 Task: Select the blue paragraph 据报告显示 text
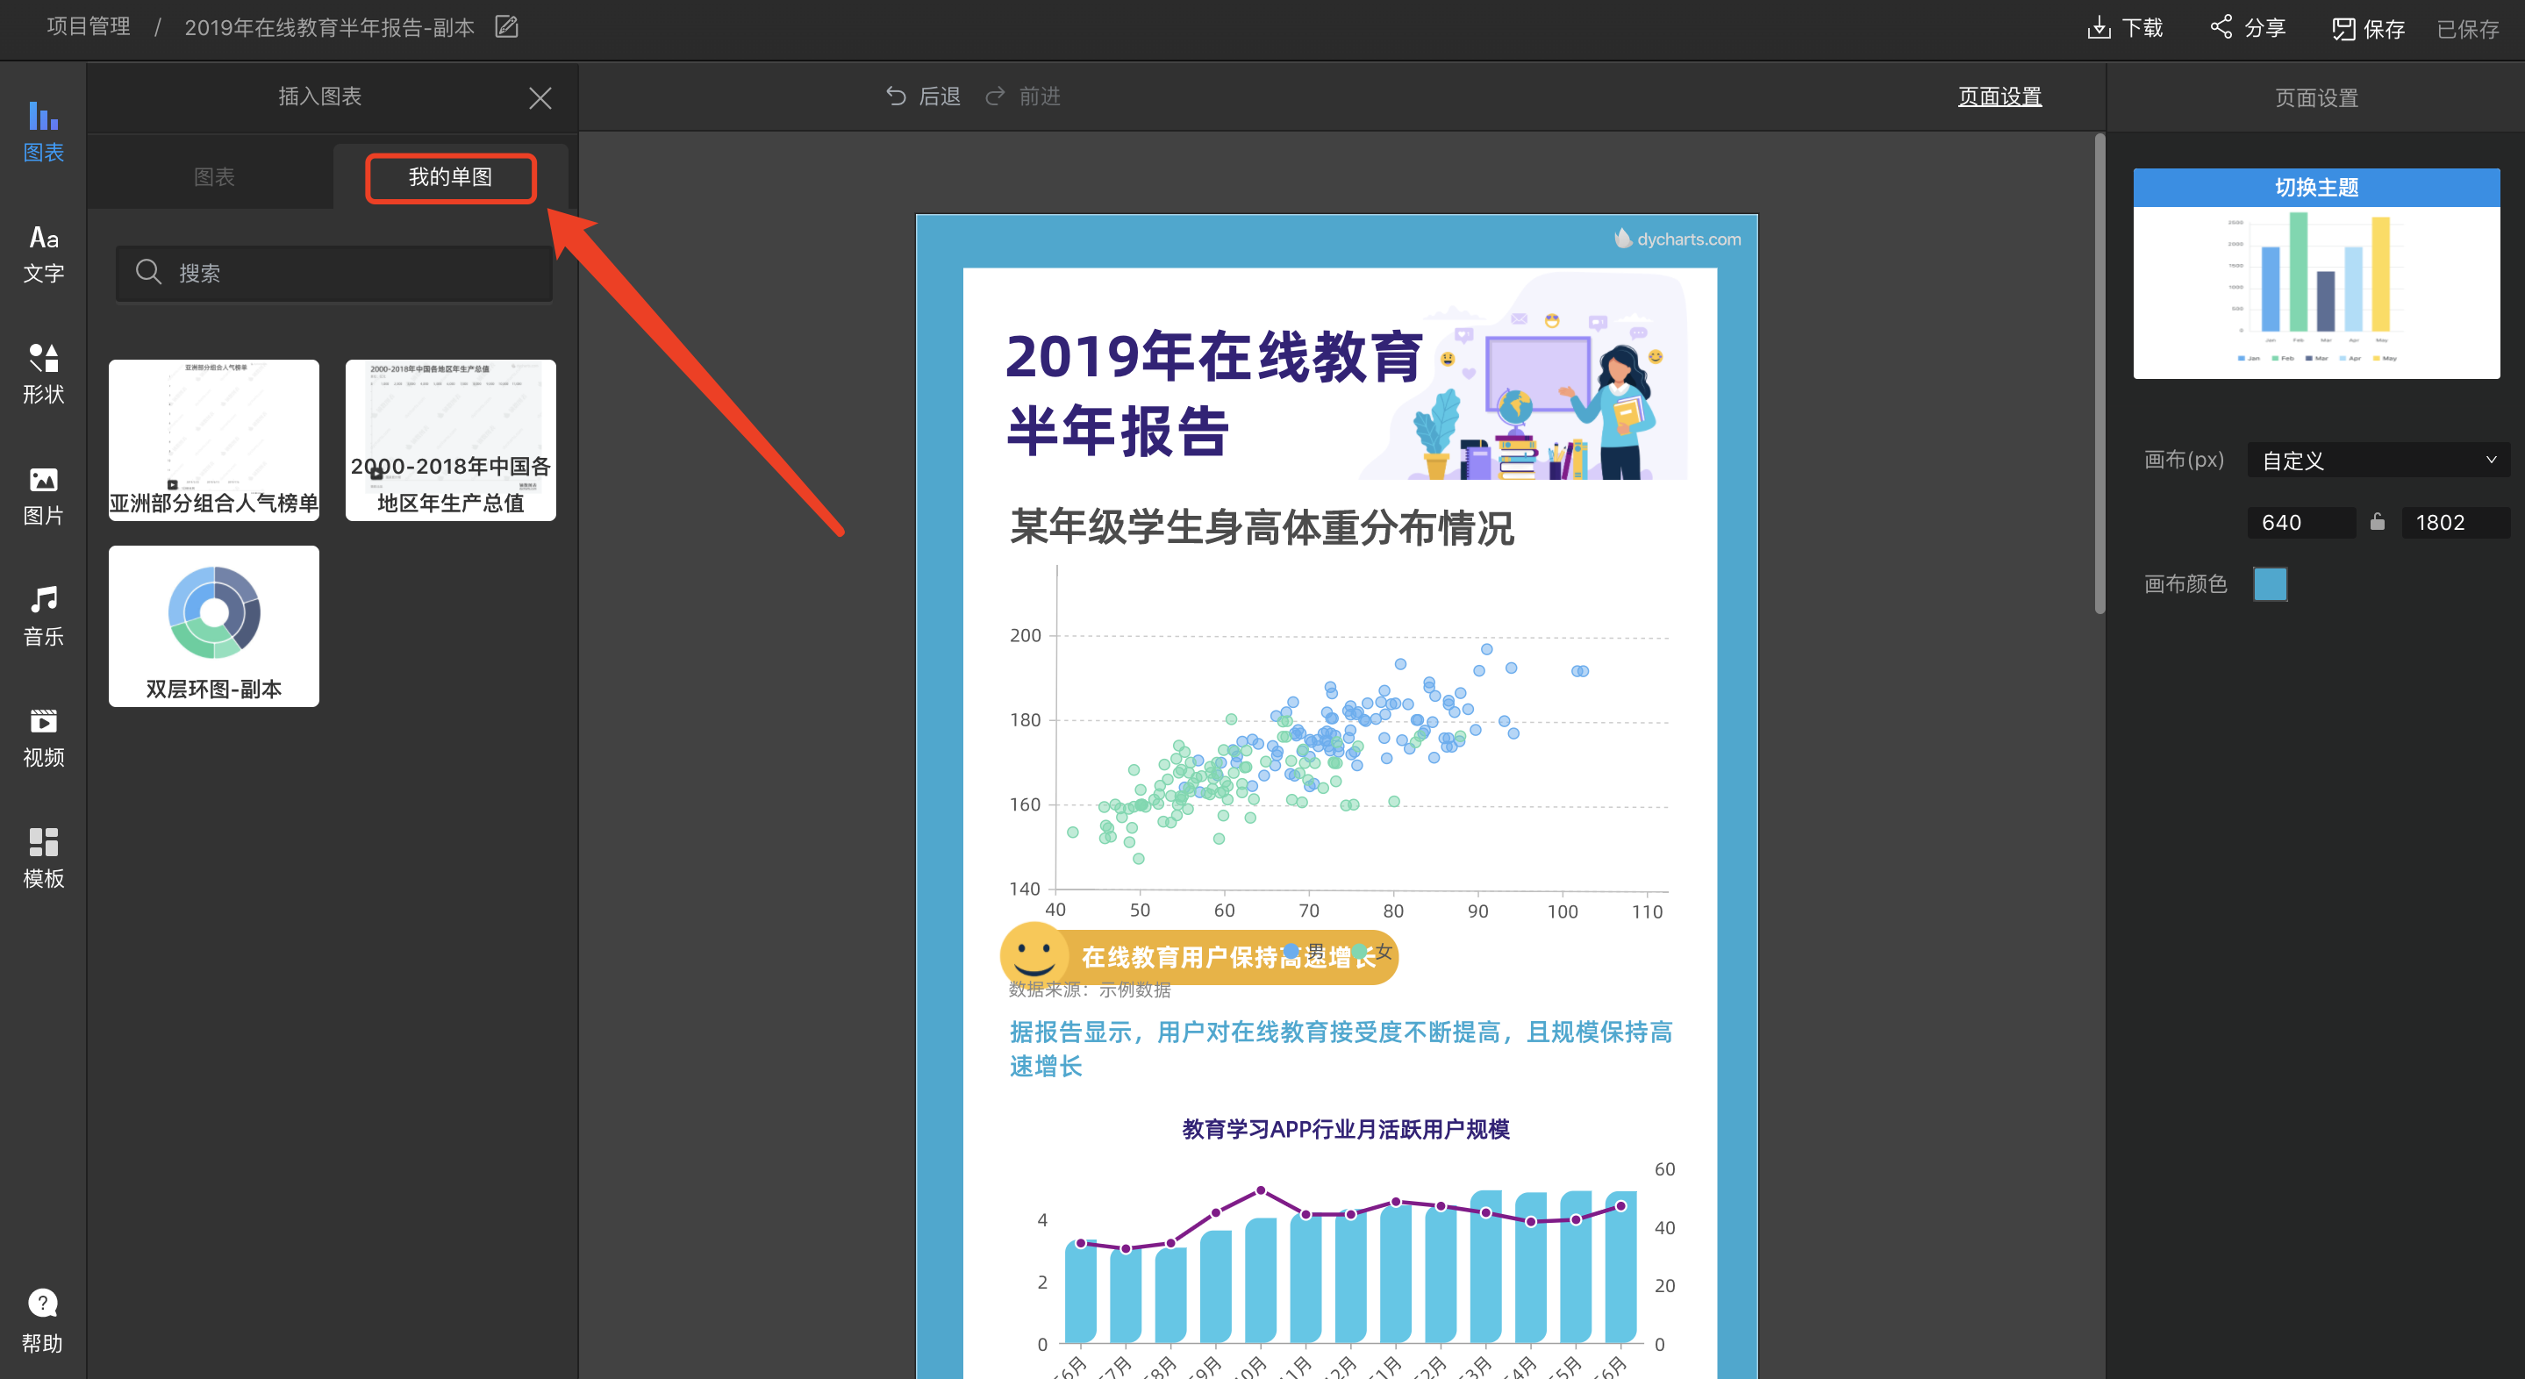(1341, 1048)
